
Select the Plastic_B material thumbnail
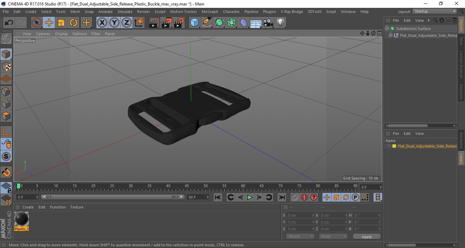tap(22, 219)
